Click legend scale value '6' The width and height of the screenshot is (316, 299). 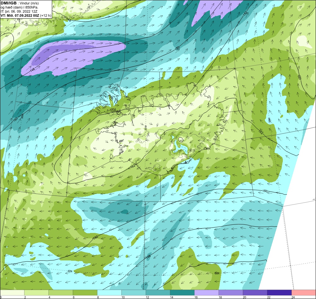[x=74, y=297]
